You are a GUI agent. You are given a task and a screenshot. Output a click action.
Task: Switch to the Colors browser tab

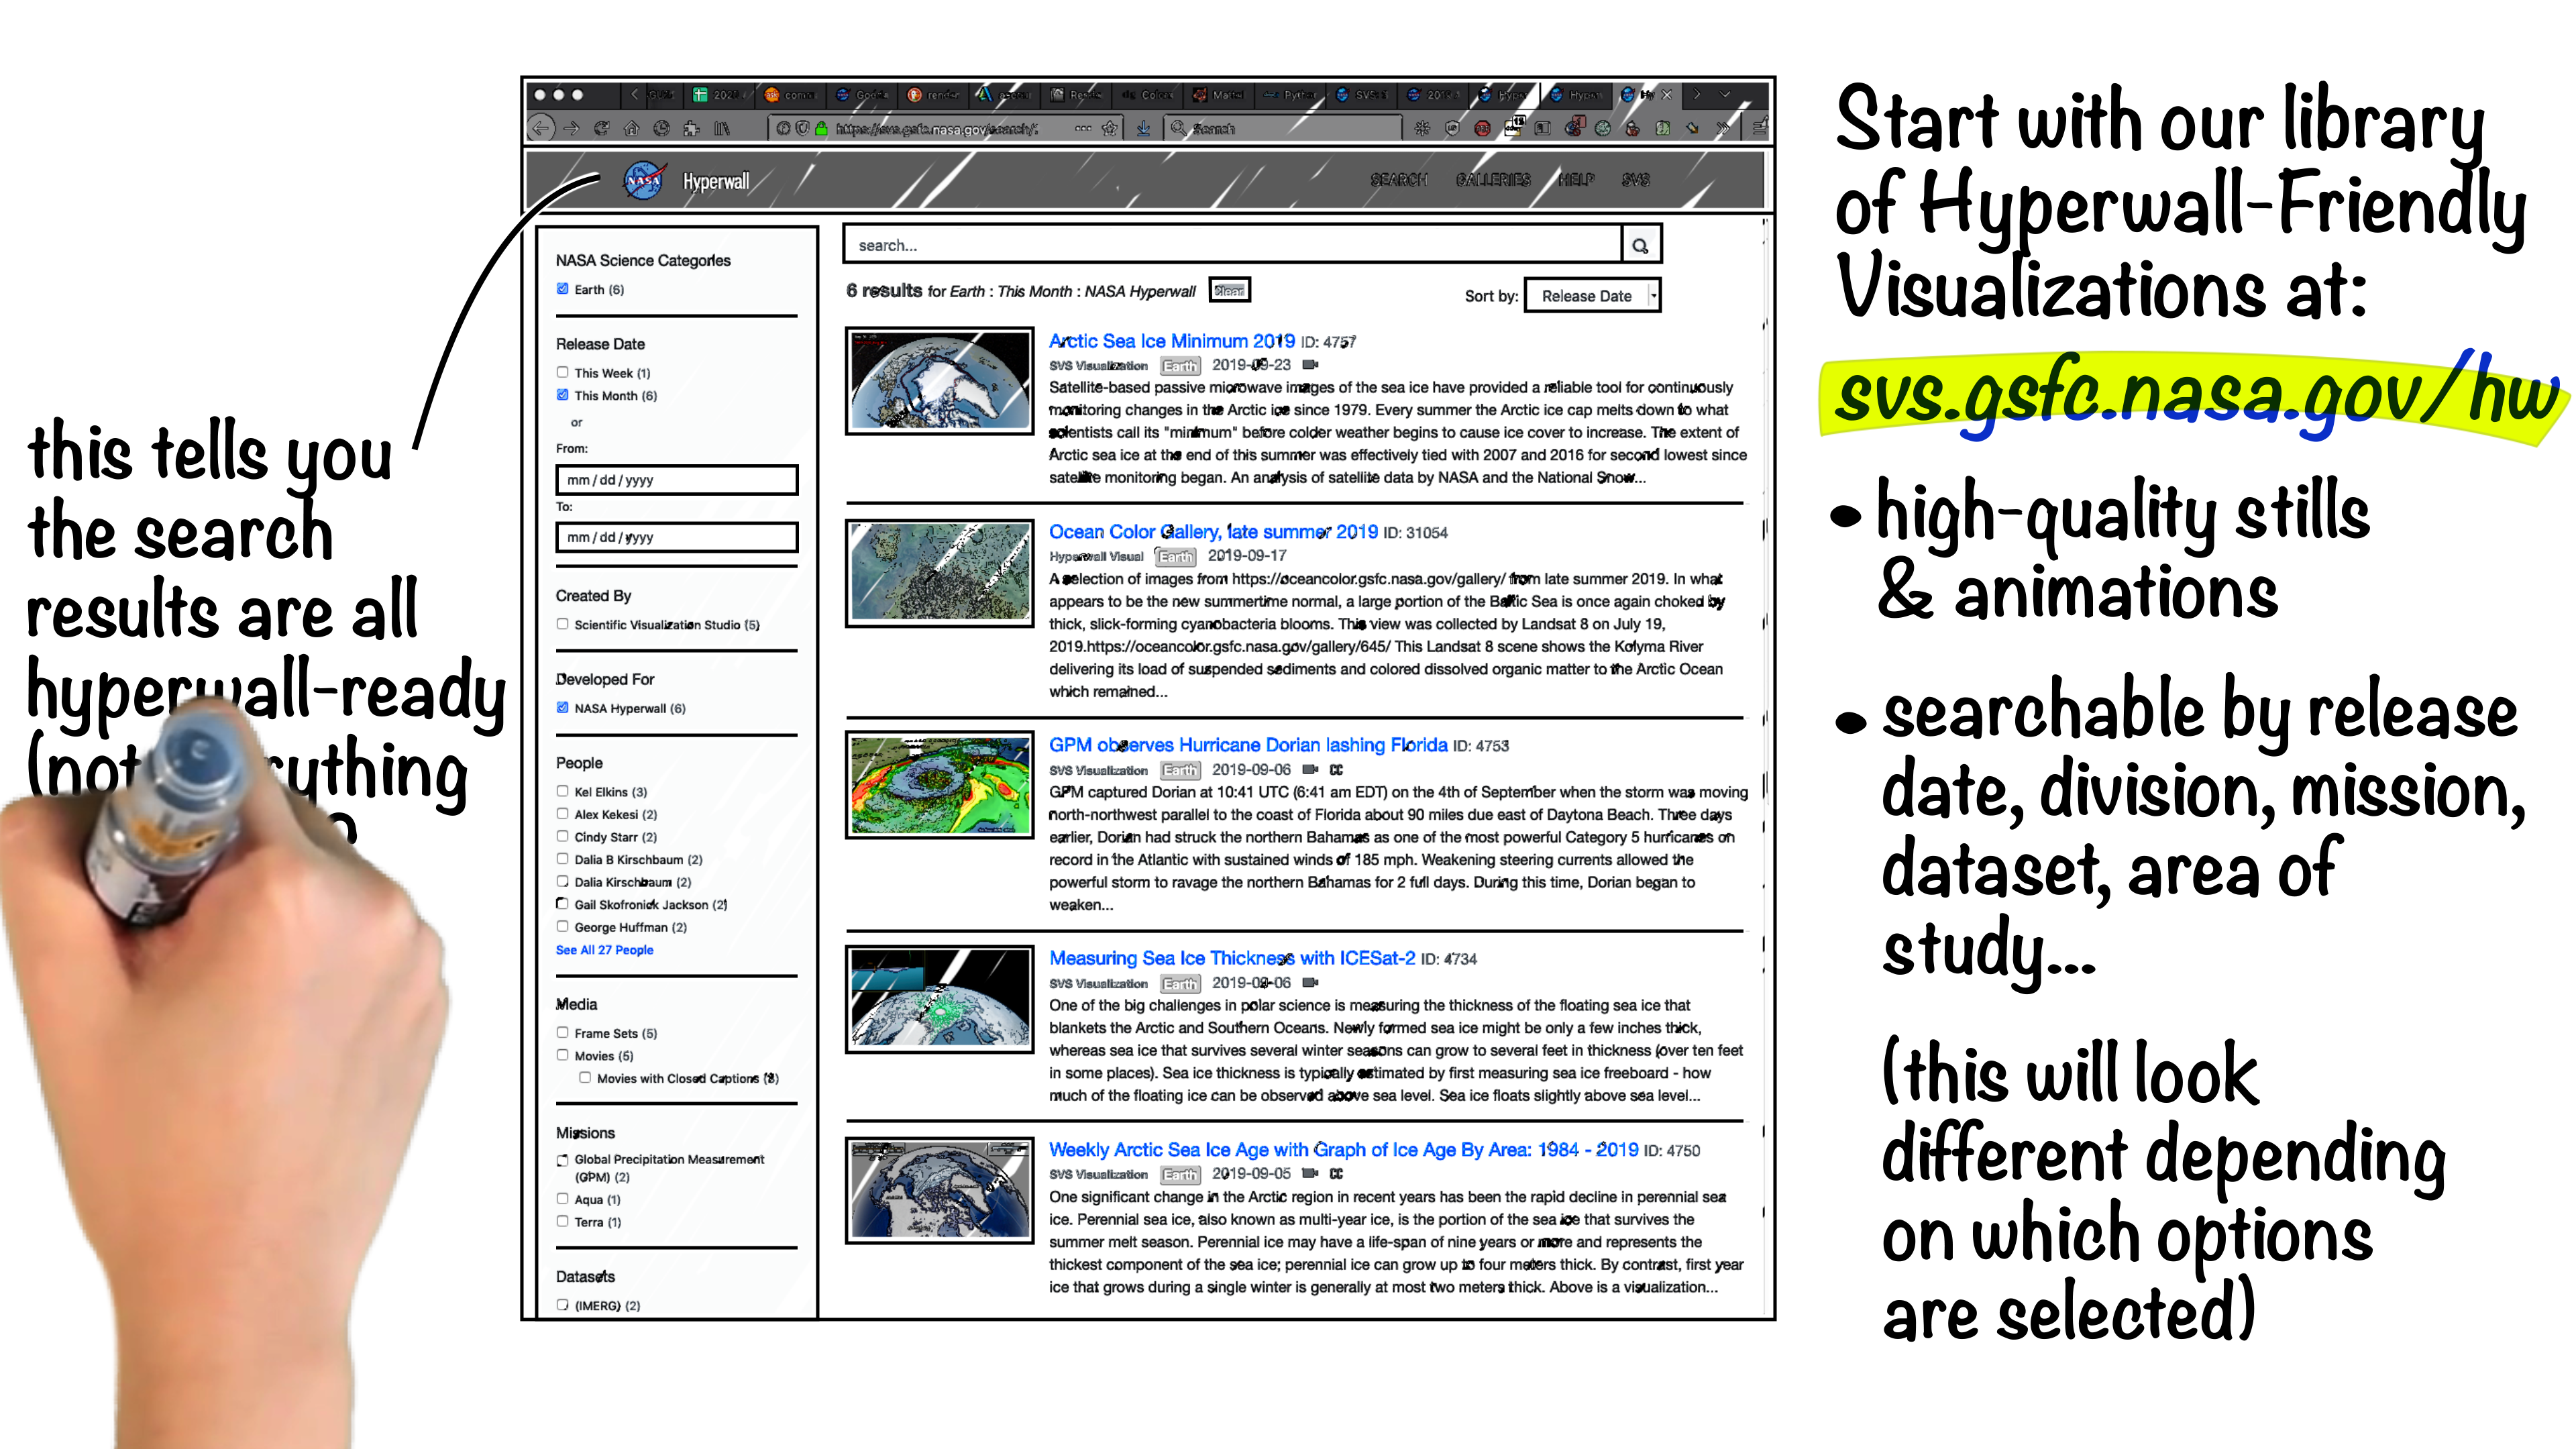pyautogui.click(x=1148, y=95)
